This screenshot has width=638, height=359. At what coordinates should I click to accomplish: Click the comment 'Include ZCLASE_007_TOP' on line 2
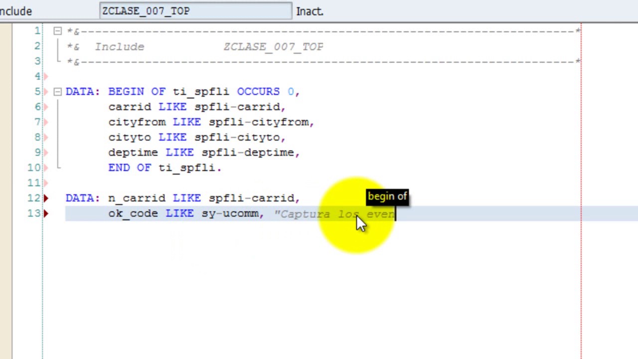(x=209, y=47)
